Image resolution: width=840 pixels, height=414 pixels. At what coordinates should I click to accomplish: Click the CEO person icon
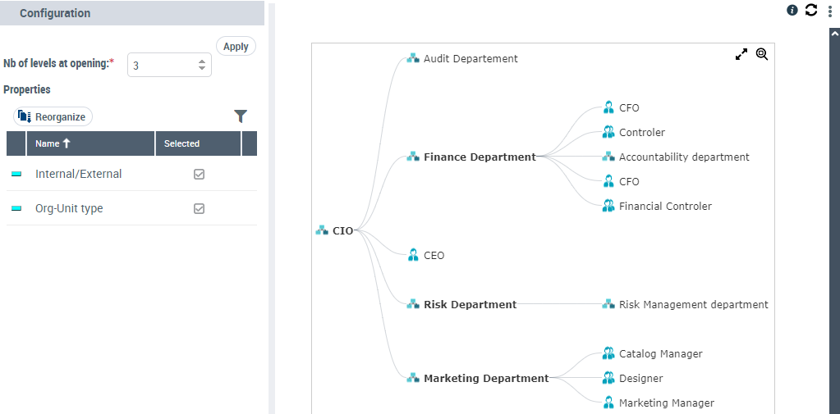(413, 255)
